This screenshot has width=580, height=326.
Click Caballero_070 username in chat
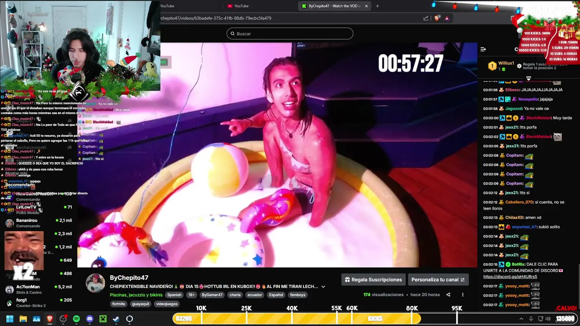(519, 202)
